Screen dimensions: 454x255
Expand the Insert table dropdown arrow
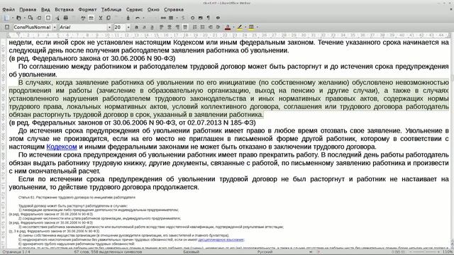click(177, 18)
